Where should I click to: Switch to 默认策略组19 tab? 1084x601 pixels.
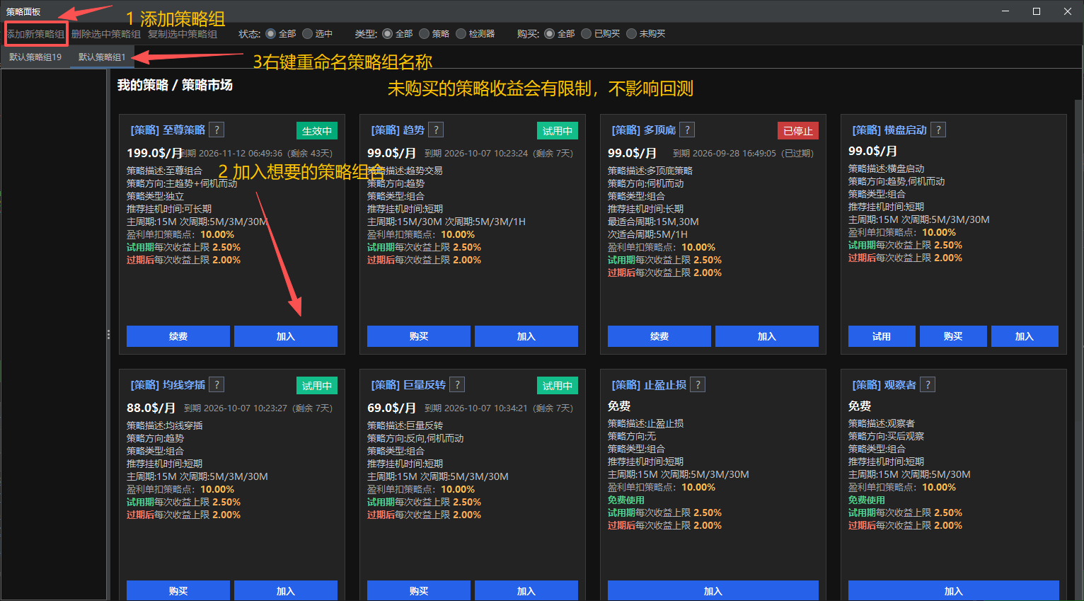tap(35, 57)
